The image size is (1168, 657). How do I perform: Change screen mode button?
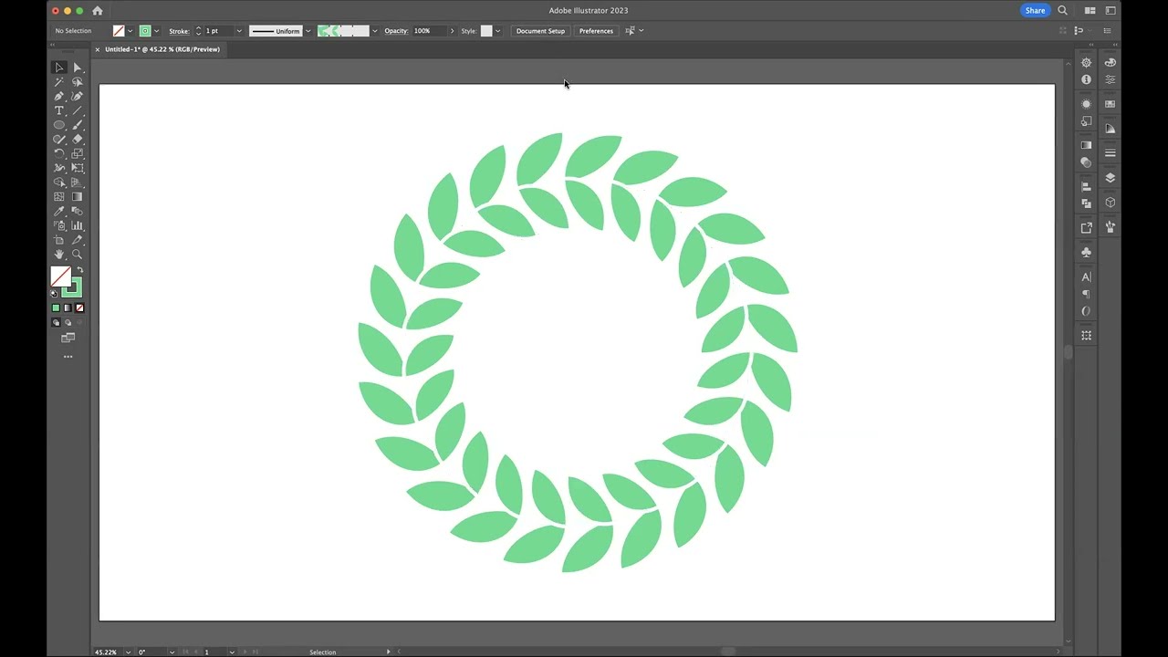point(68,338)
